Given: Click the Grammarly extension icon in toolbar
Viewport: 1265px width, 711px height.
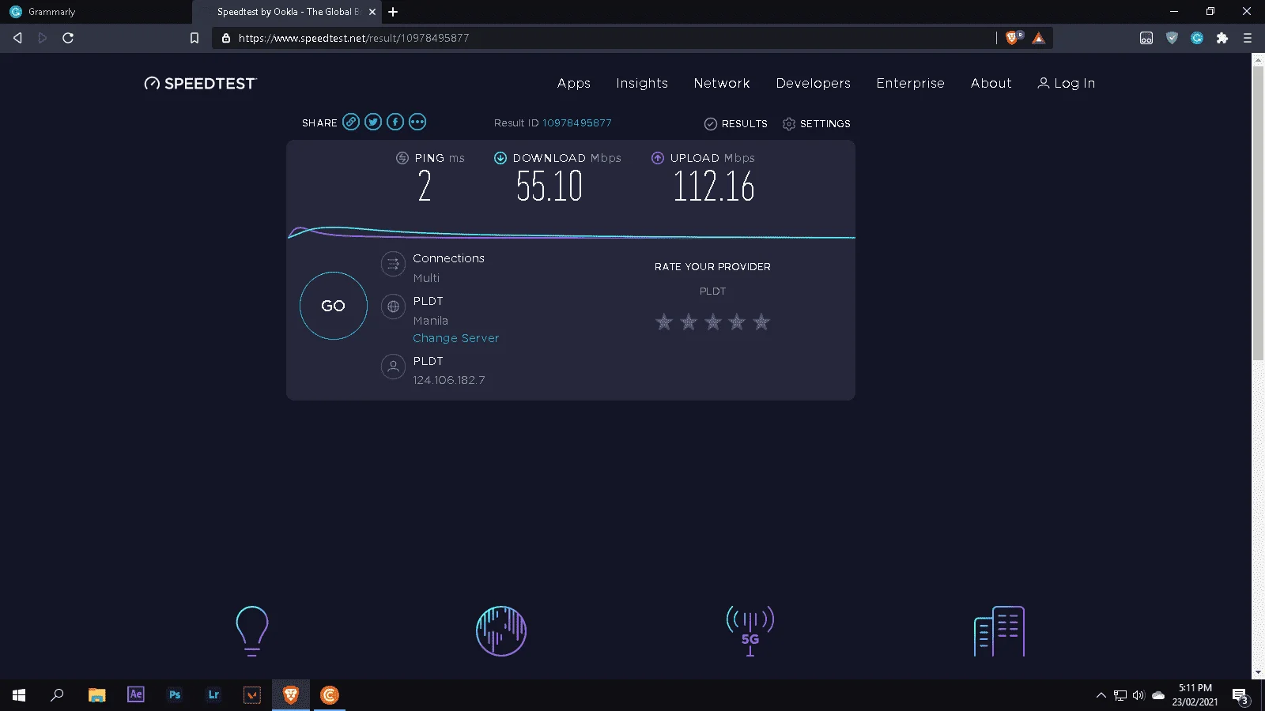Looking at the screenshot, I should (1197, 38).
